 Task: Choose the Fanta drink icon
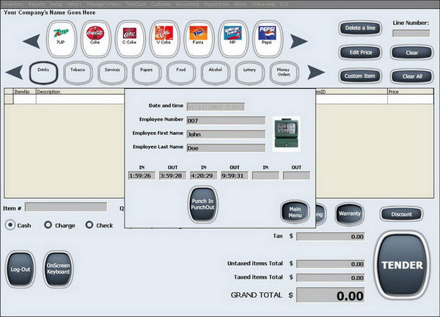(199, 39)
